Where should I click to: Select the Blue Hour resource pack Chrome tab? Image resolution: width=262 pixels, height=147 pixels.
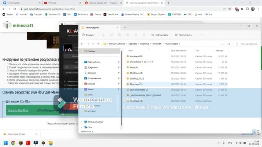(x=144, y=3)
